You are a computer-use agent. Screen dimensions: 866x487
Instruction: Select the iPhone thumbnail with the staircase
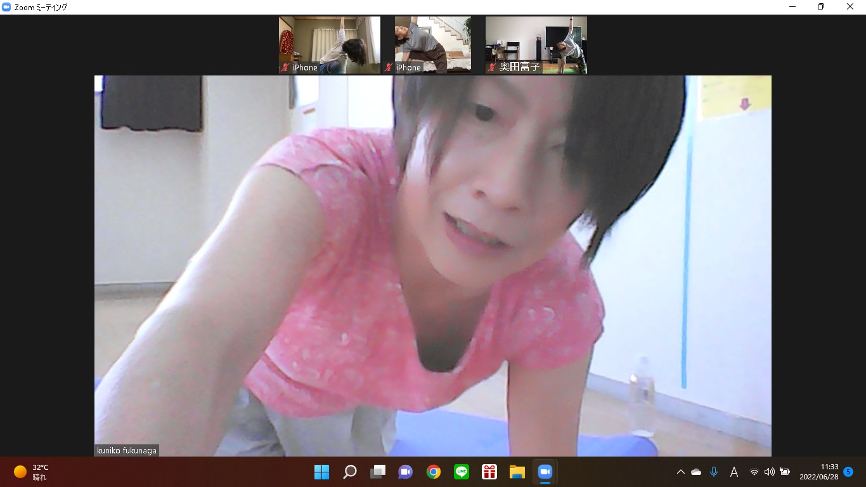[433, 45]
